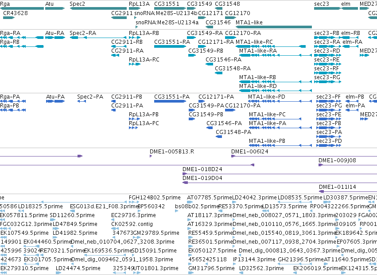
Task: Click the MTA1-like-RC transcript label
Action: (x=254, y=42)
